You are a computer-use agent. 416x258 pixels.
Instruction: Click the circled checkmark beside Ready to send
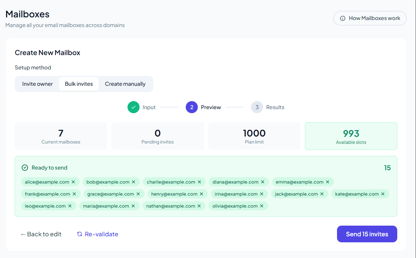pyautogui.click(x=24, y=168)
